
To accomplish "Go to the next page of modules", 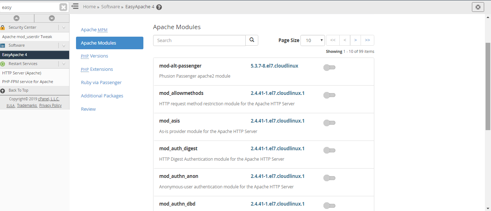I will click(356, 40).
